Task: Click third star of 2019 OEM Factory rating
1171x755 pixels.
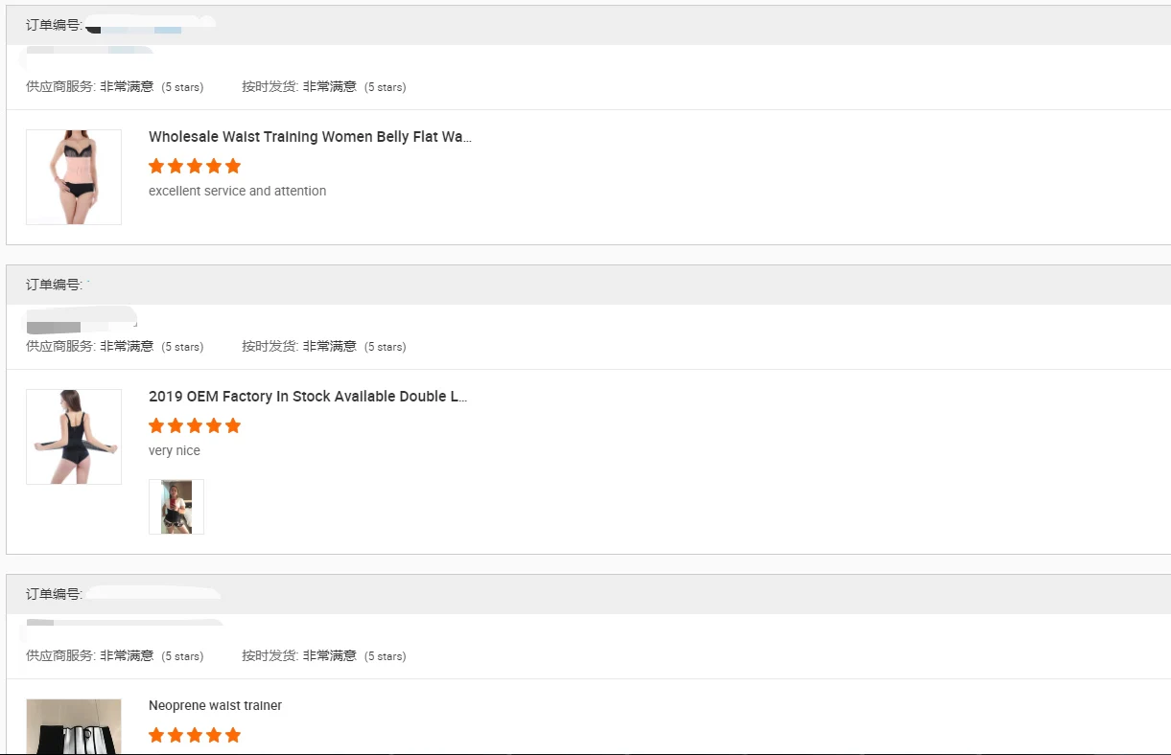Action: tap(195, 425)
